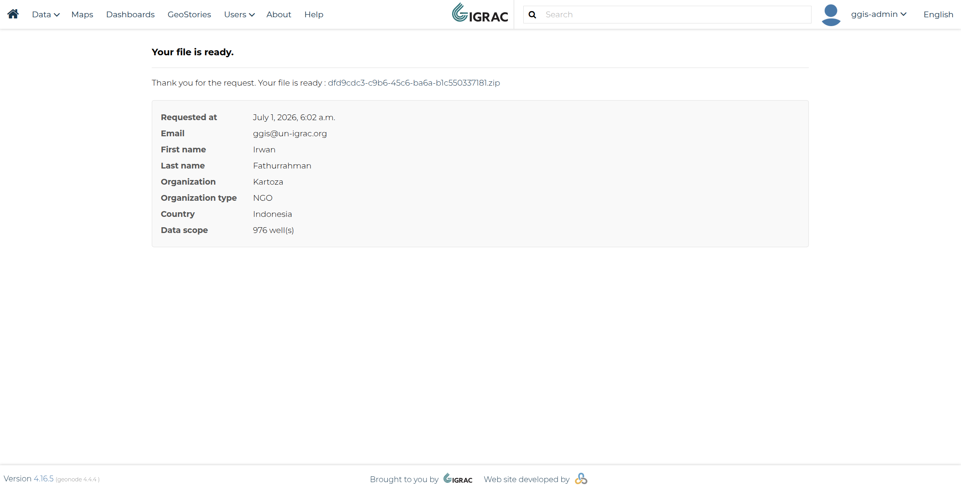This screenshot has width=961, height=494.
Task: Click the geonode 4.4.4 version text
Action: tap(78, 479)
